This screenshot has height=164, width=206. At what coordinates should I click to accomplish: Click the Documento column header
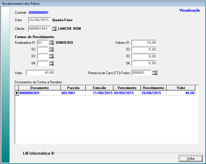coord(39,88)
